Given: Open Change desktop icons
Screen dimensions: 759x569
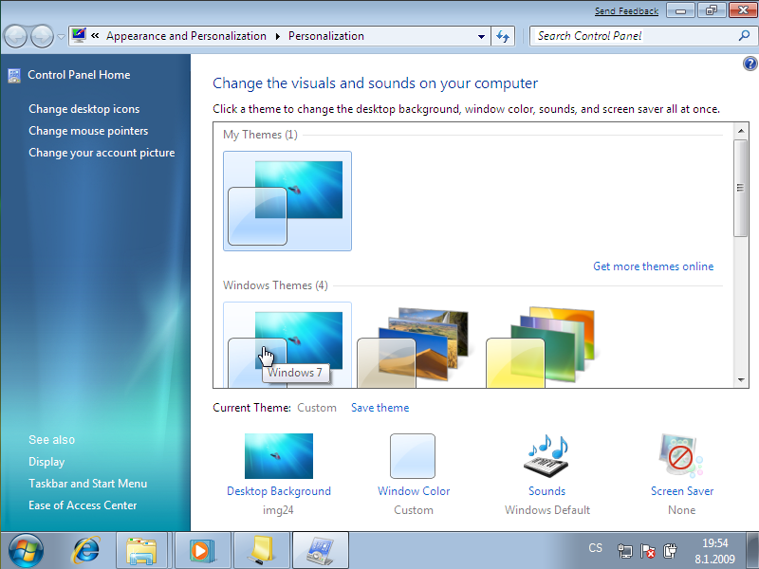Looking at the screenshot, I should click(x=84, y=109).
